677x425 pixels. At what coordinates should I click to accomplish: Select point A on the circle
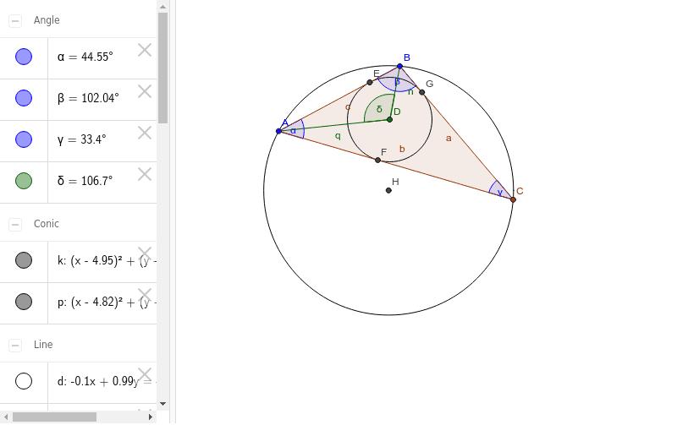(x=279, y=131)
